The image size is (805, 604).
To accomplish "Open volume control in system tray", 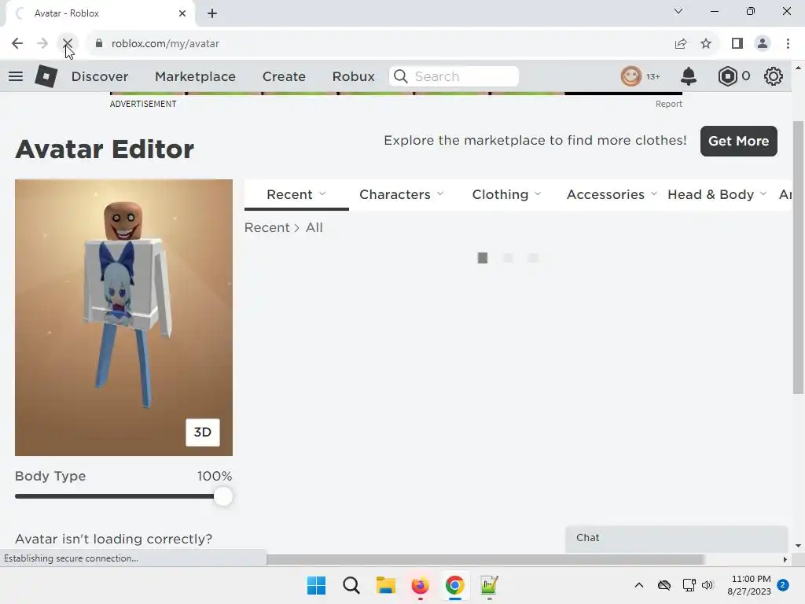I will (x=708, y=585).
